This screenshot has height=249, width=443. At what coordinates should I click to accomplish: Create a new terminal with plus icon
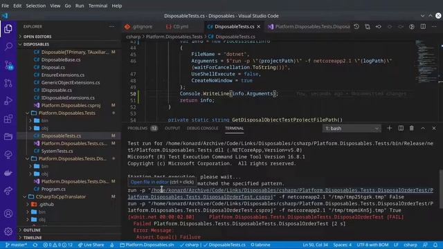coord(389,128)
